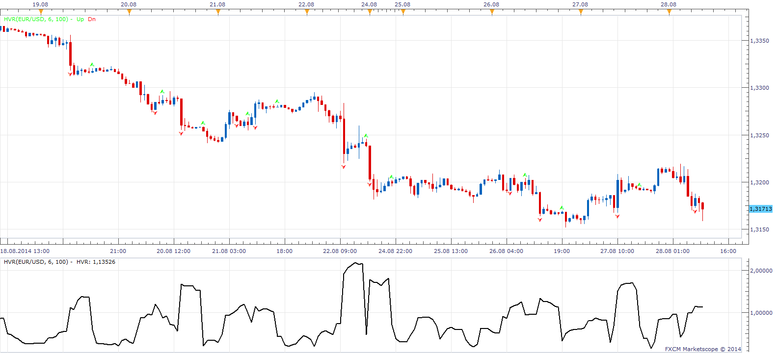Select the green 'Up' legend label
777x353 pixels.
click(x=80, y=20)
